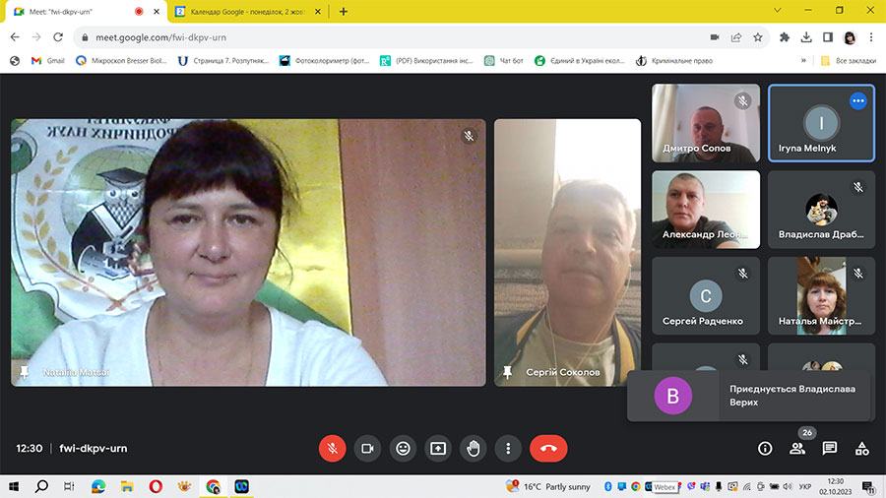Open Чат бот bookmark

tap(504, 60)
